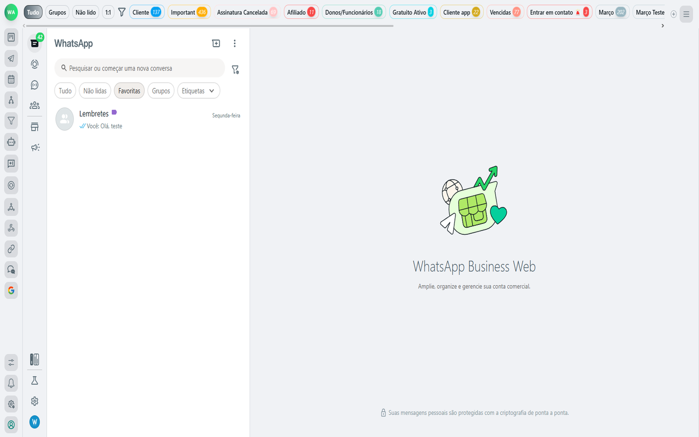Screen dimensions: 699x437
Task: Open the user account icon at bottom left
Action: click(11, 424)
